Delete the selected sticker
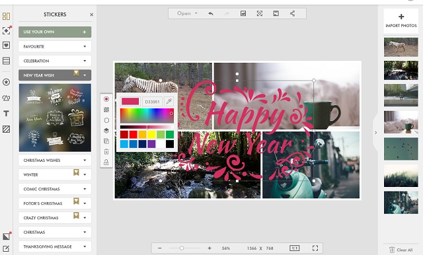Viewport: 423px width, 255px height. (x=106, y=152)
